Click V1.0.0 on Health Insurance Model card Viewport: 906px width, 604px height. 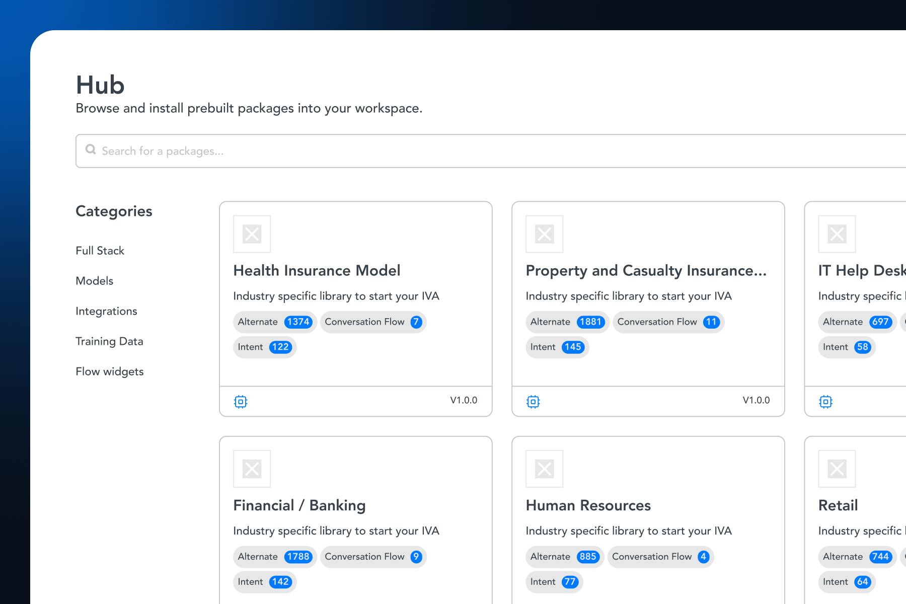[464, 400]
